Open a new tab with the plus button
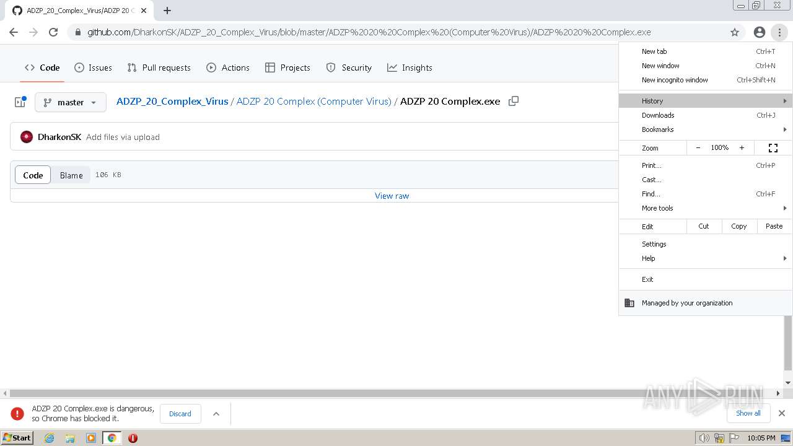This screenshot has width=793, height=446. [167, 11]
